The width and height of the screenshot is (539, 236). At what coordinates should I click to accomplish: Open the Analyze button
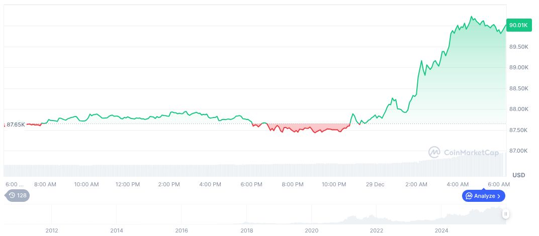(x=483, y=196)
